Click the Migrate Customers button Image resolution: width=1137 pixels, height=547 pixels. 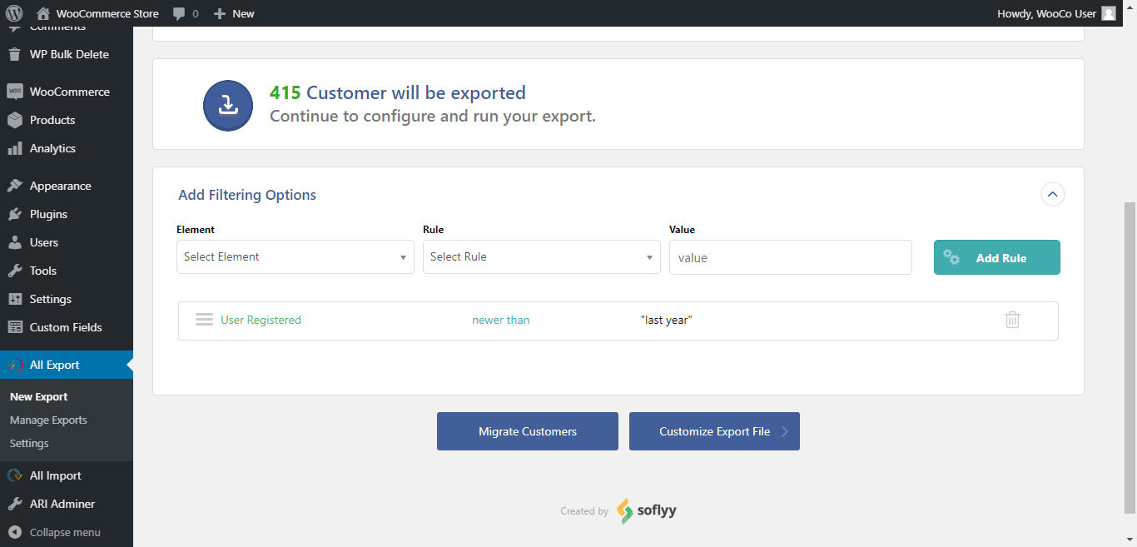(528, 431)
